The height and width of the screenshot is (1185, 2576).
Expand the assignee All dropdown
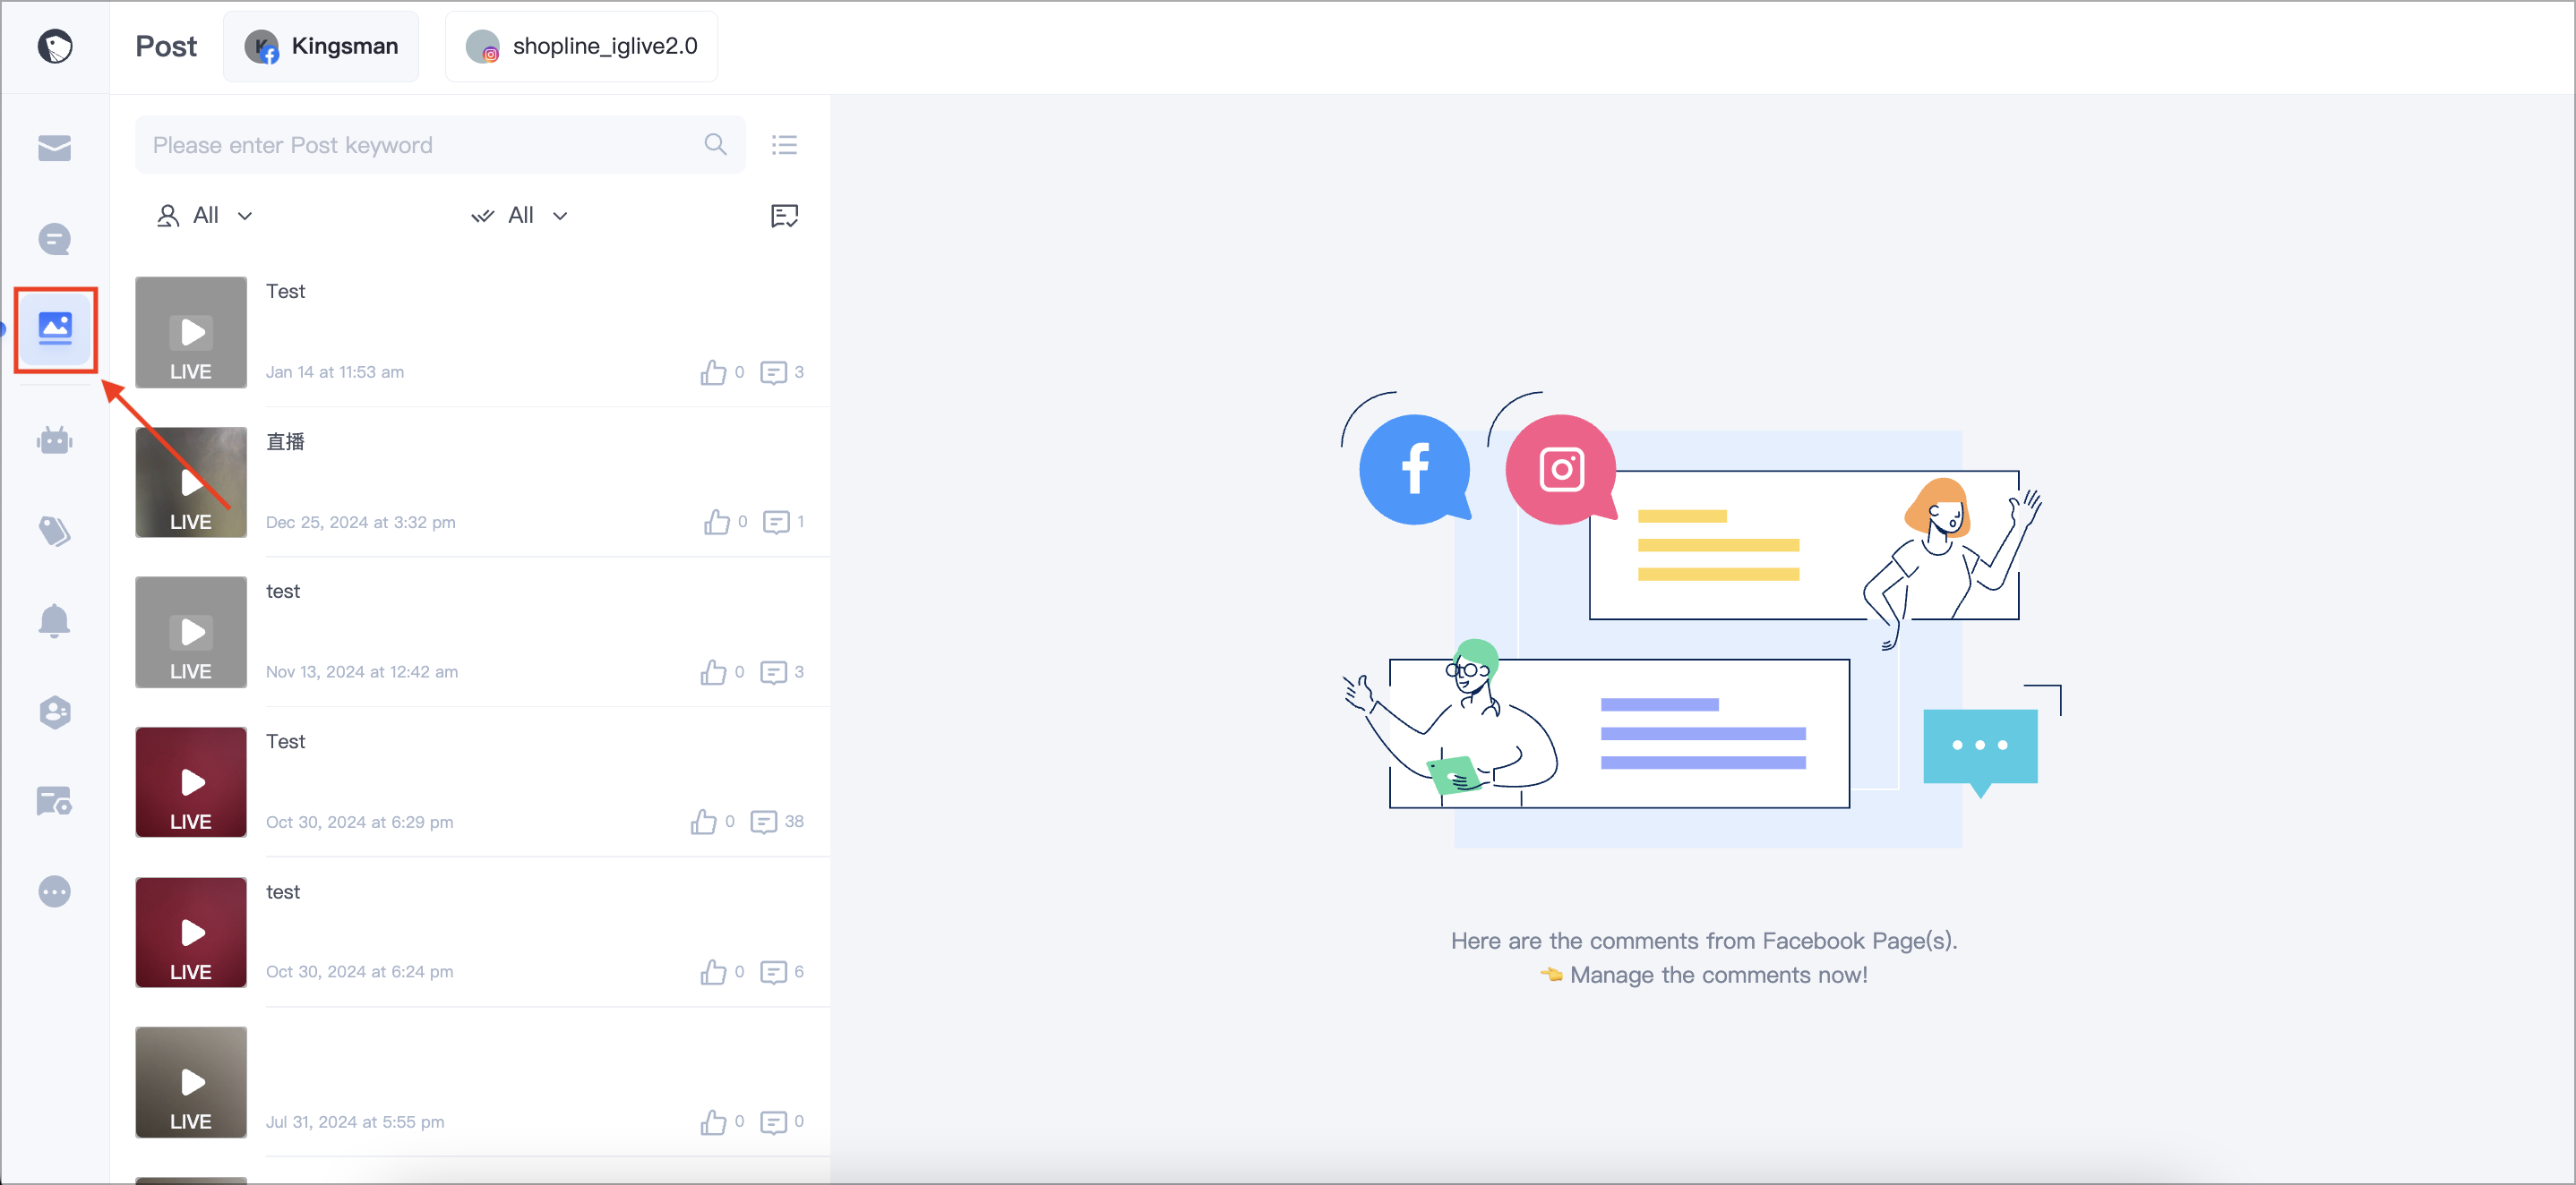pos(205,215)
